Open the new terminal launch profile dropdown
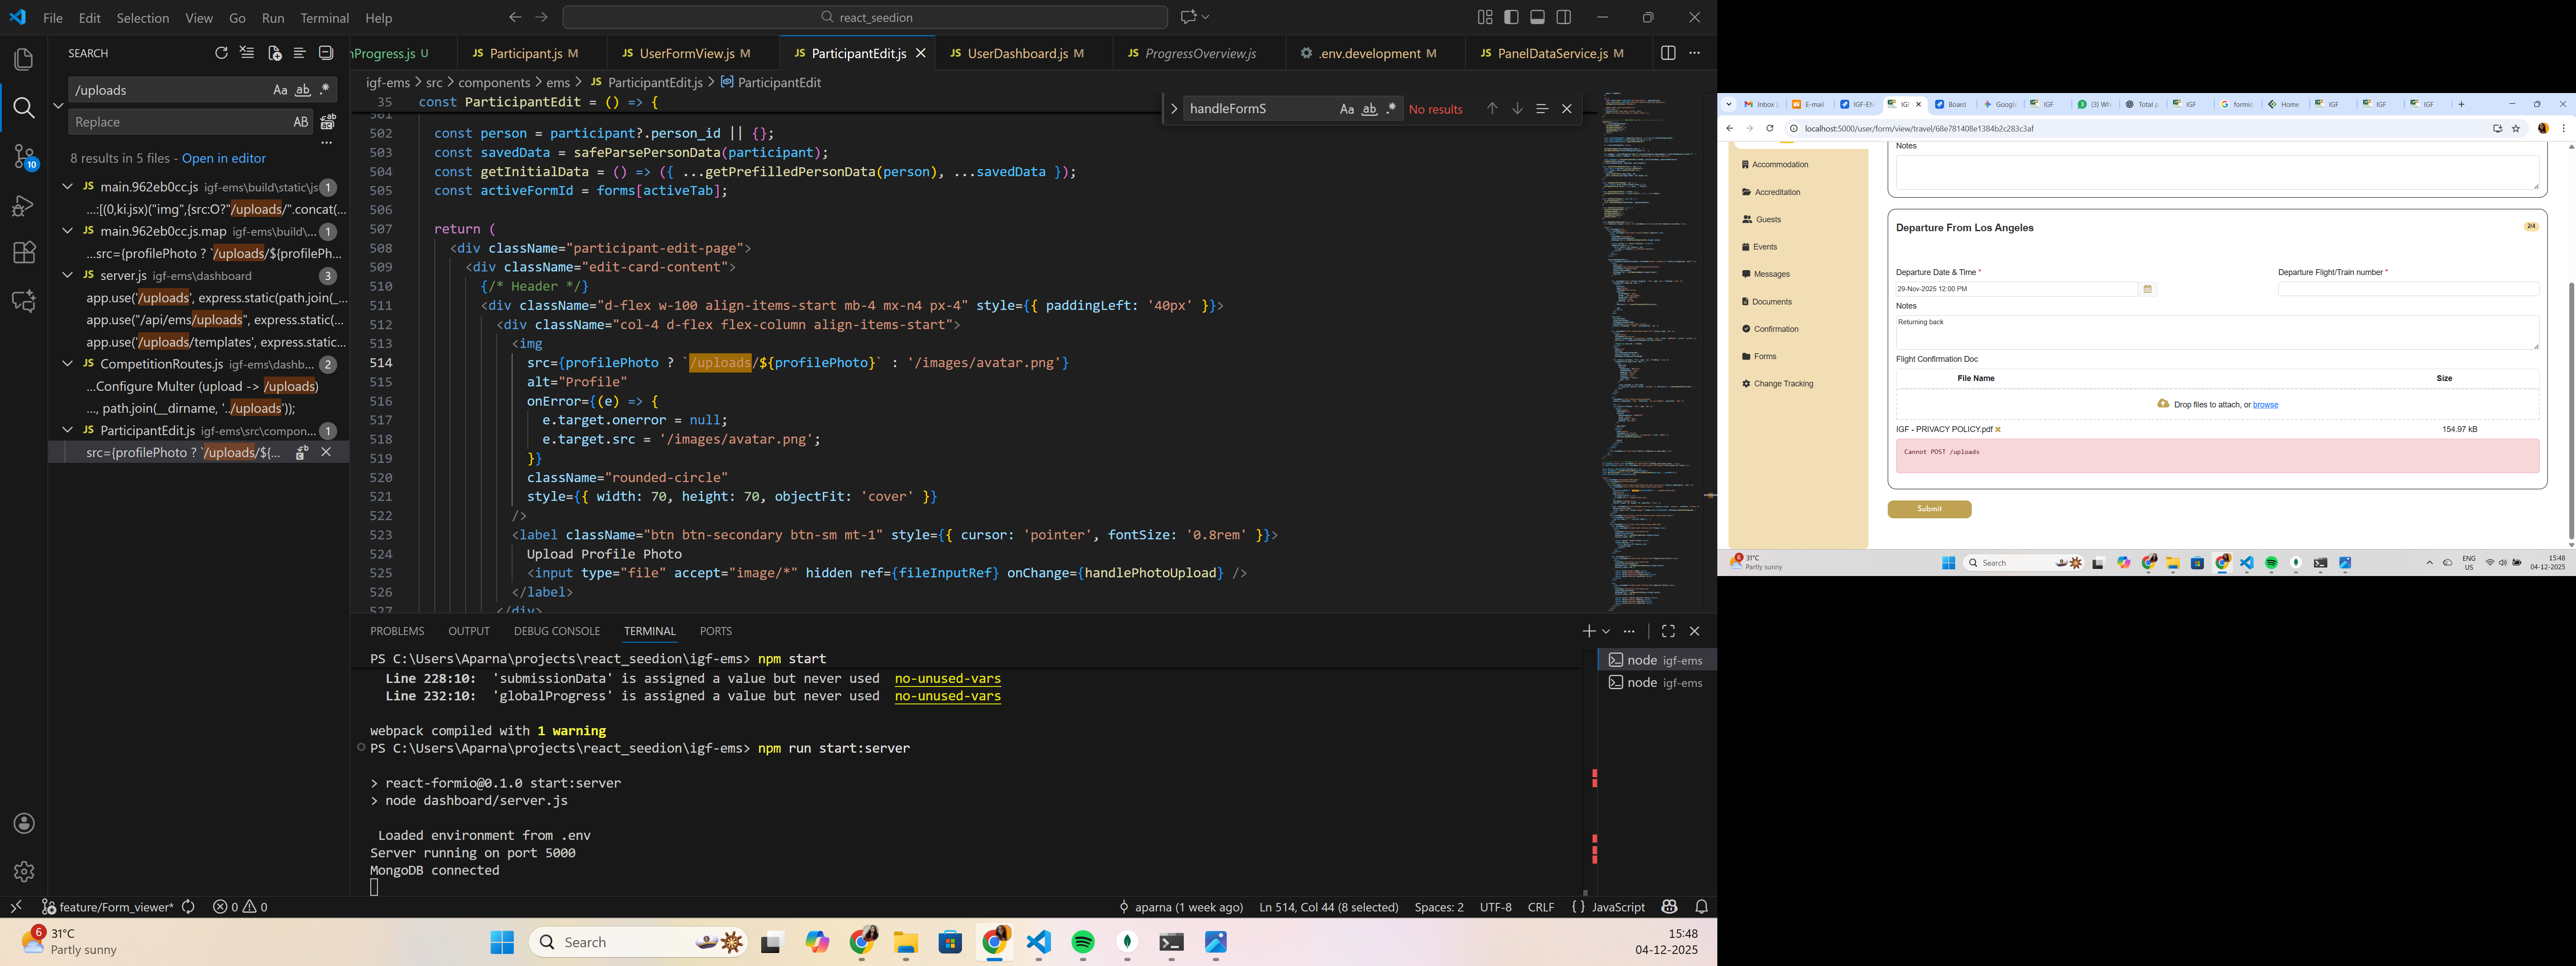The image size is (2576, 966). point(1606,631)
